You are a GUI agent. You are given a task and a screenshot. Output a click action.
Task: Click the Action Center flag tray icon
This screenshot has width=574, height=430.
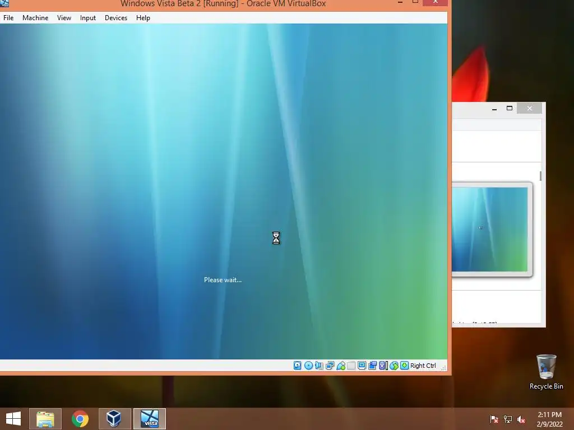point(494,419)
